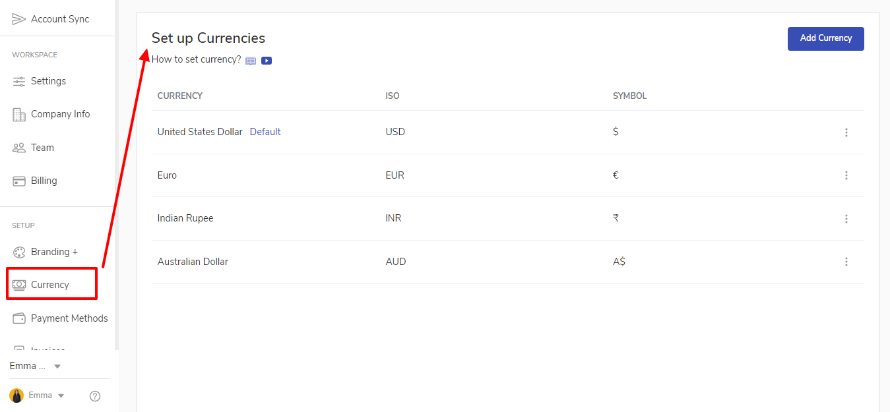The width and height of the screenshot is (890, 412).
Task: Expand the Emma workspace dropdown arrow
Action: 57,367
